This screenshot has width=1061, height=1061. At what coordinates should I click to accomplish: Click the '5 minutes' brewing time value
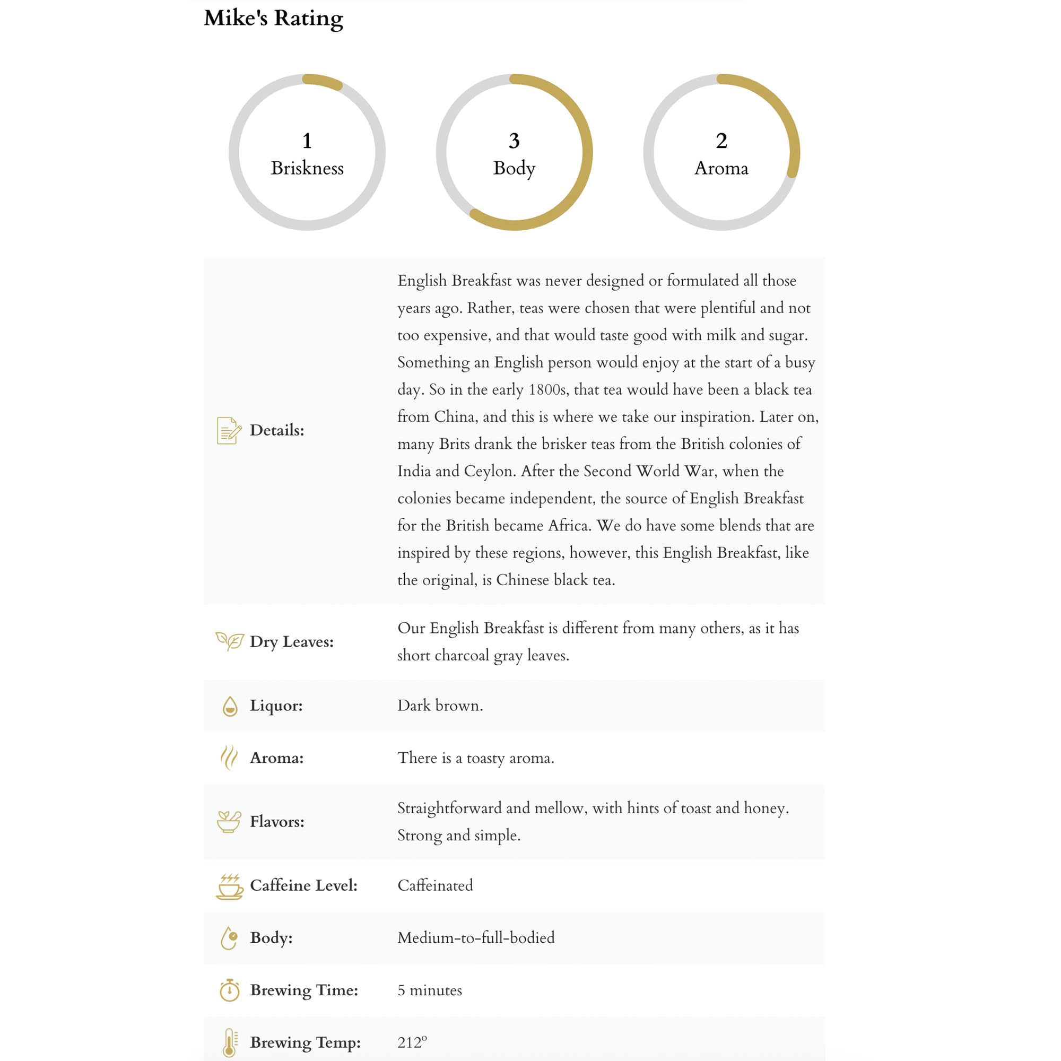(430, 990)
